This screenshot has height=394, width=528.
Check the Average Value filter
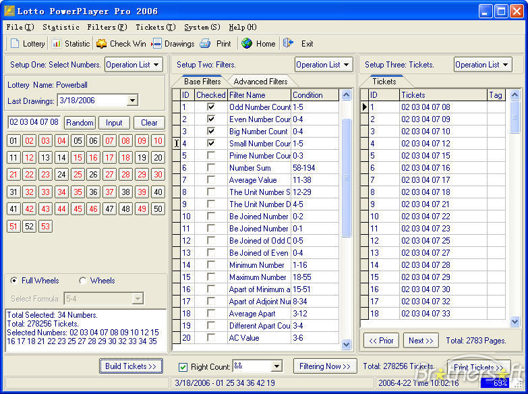pyautogui.click(x=211, y=180)
